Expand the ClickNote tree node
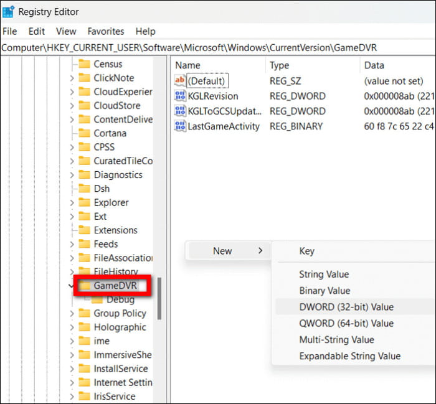This screenshot has width=436, height=404. [72, 78]
